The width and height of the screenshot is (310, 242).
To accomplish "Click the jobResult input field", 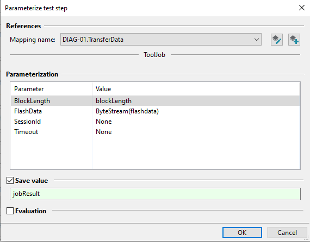I will point(155,194).
